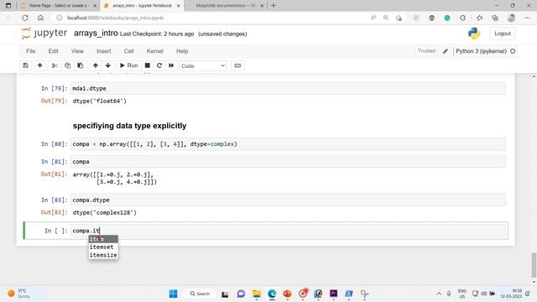
Task: Copy selected cells icon
Action: [67, 65]
